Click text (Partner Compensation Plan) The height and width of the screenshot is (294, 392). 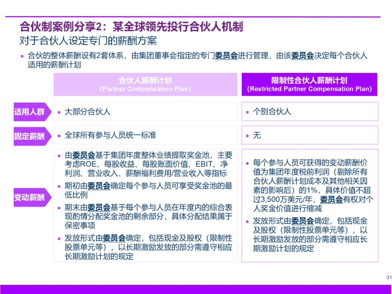(x=145, y=89)
